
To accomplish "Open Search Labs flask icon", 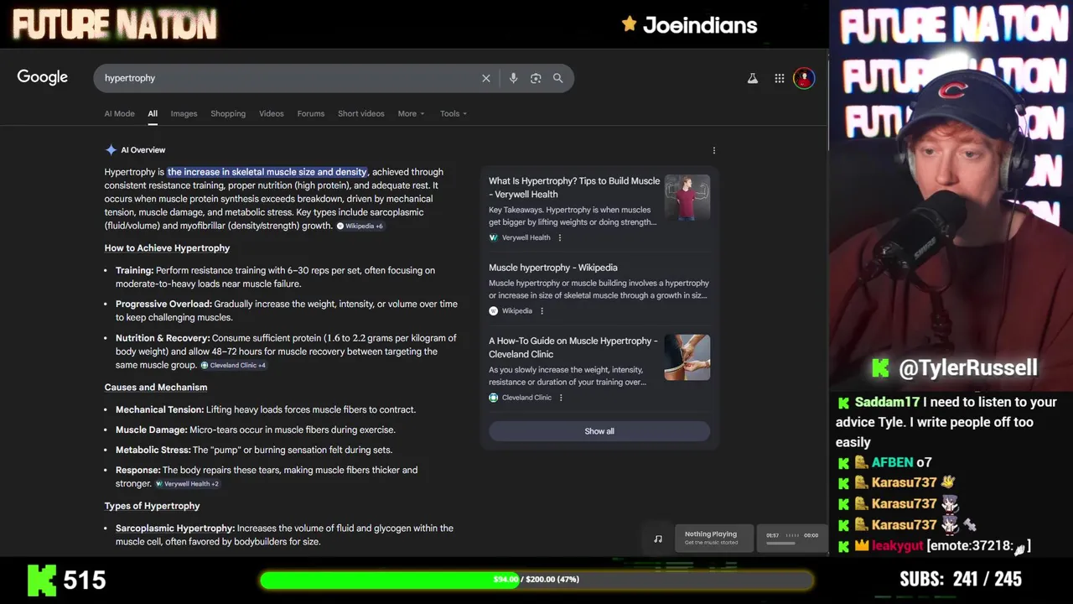I will pos(753,78).
